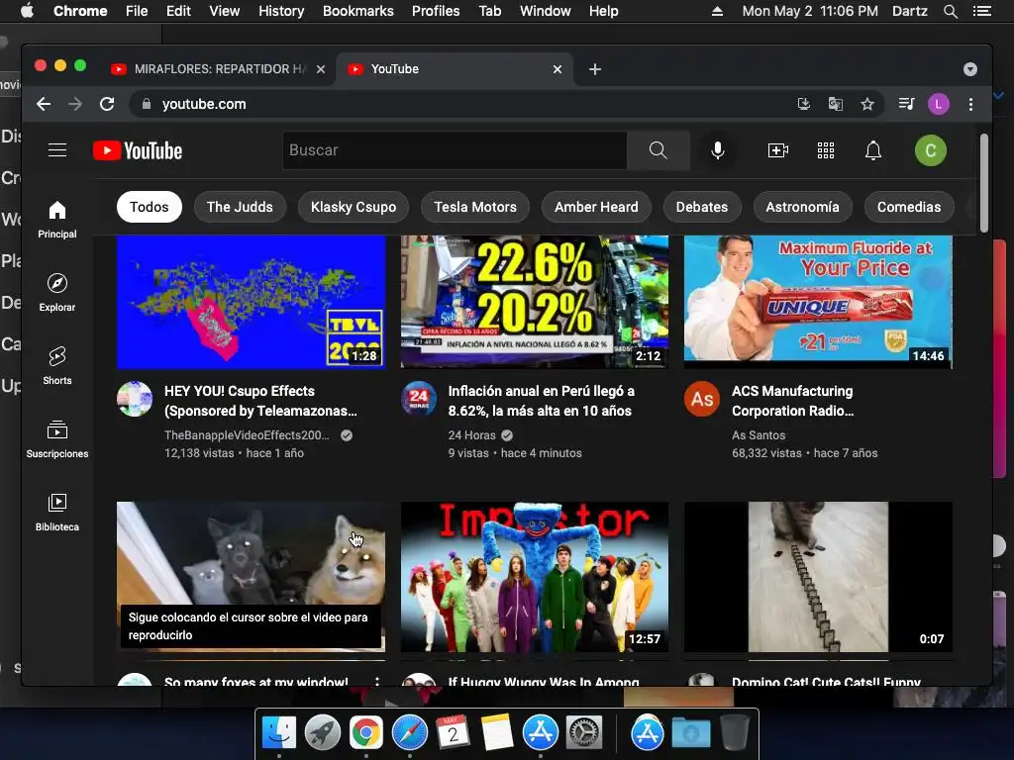1014x760 pixels.
Task: Go back in Chrome
Action: click(44, 104)
